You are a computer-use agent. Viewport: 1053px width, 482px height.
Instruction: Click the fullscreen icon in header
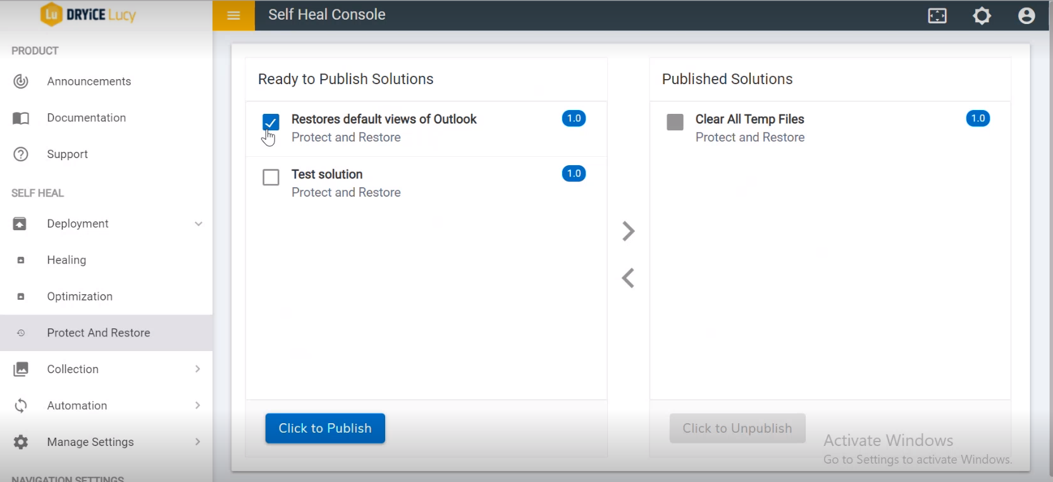[937, 15]
